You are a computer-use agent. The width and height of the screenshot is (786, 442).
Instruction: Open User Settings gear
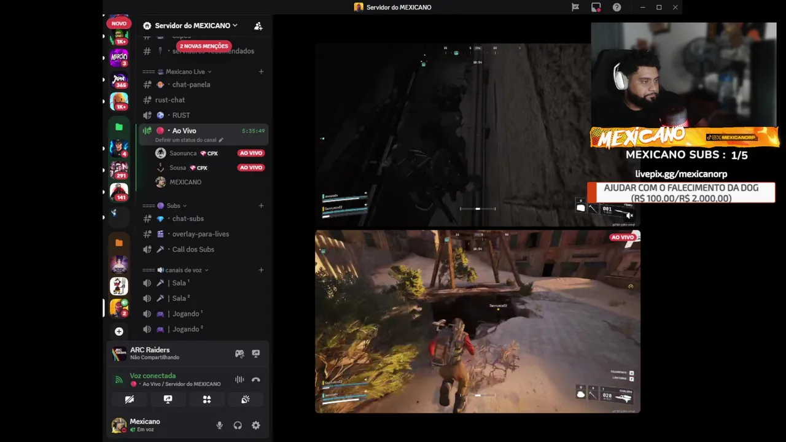point(256,425)
